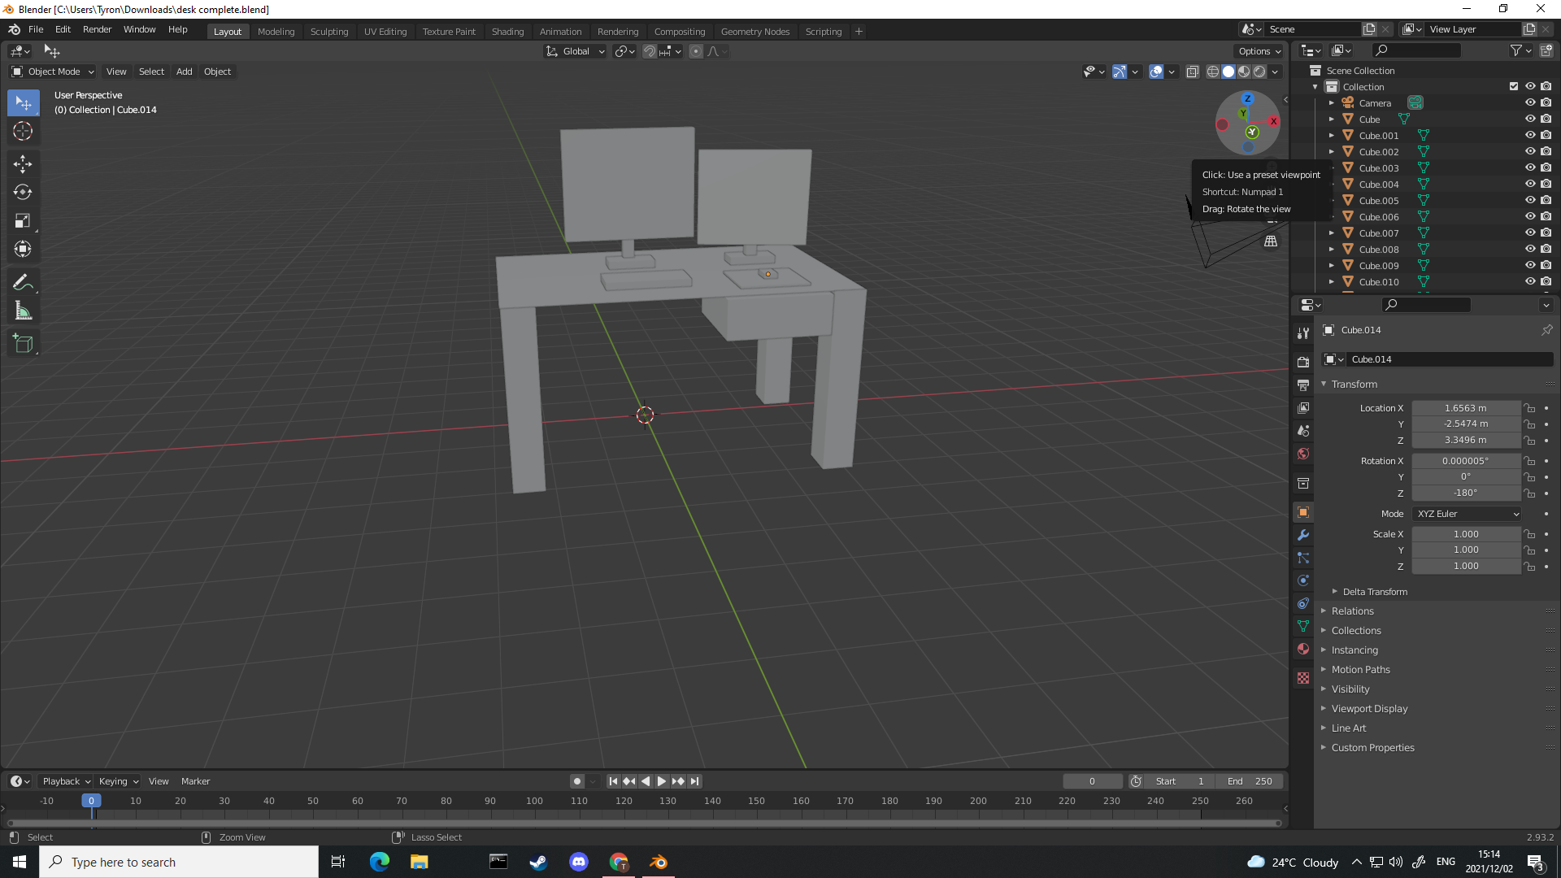
Task: Open the Modifier properties tab
Action: (1302, 535)
